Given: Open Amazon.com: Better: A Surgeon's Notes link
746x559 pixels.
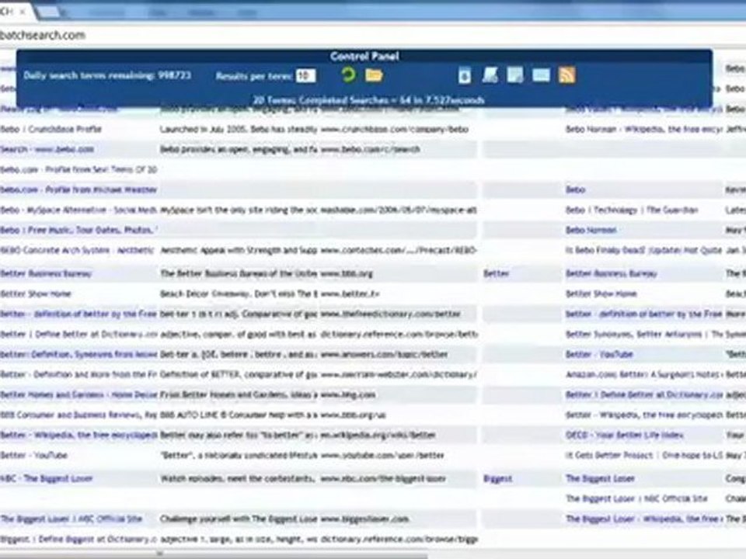Looking at the screenshot, I should pos(643,374).
